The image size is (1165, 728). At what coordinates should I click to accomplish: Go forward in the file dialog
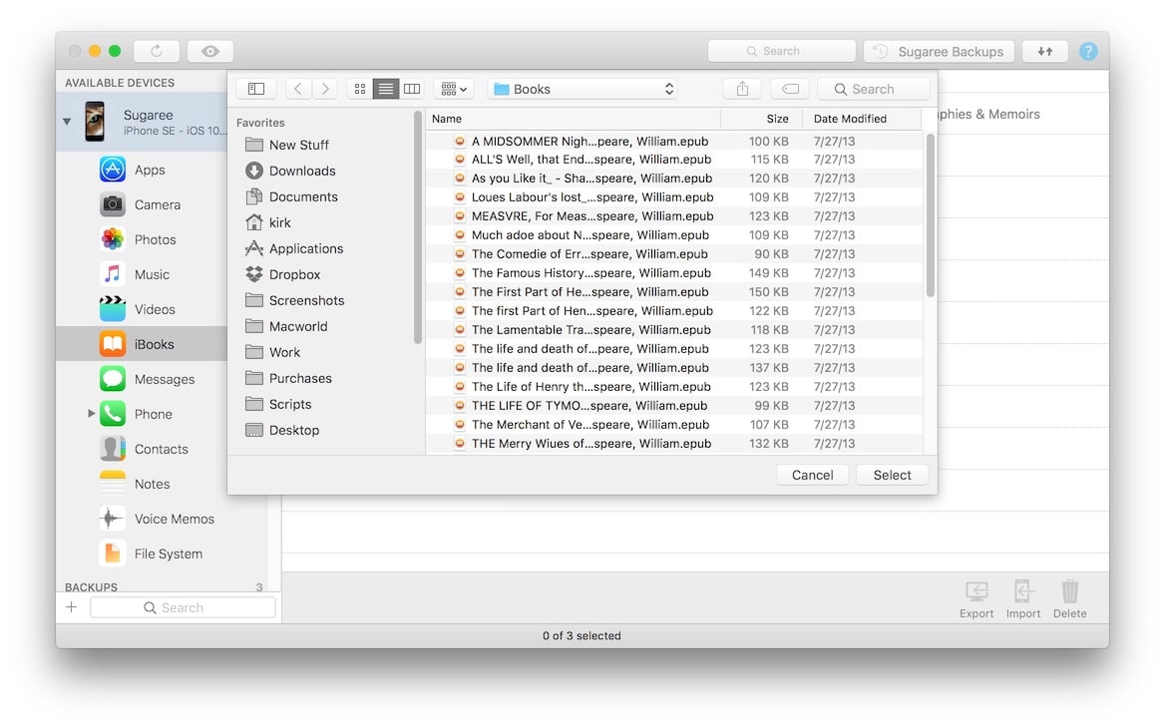325,89
